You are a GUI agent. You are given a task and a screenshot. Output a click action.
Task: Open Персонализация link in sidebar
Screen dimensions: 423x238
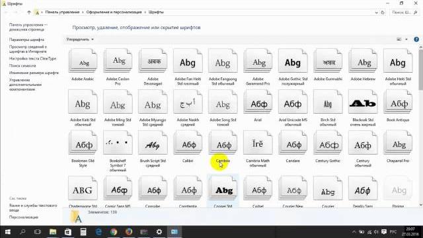pyautogui.click(x=24, y=218)
